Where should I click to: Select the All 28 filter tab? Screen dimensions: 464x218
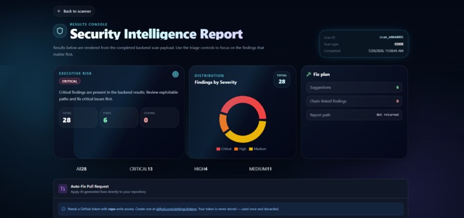click(81, 169)
